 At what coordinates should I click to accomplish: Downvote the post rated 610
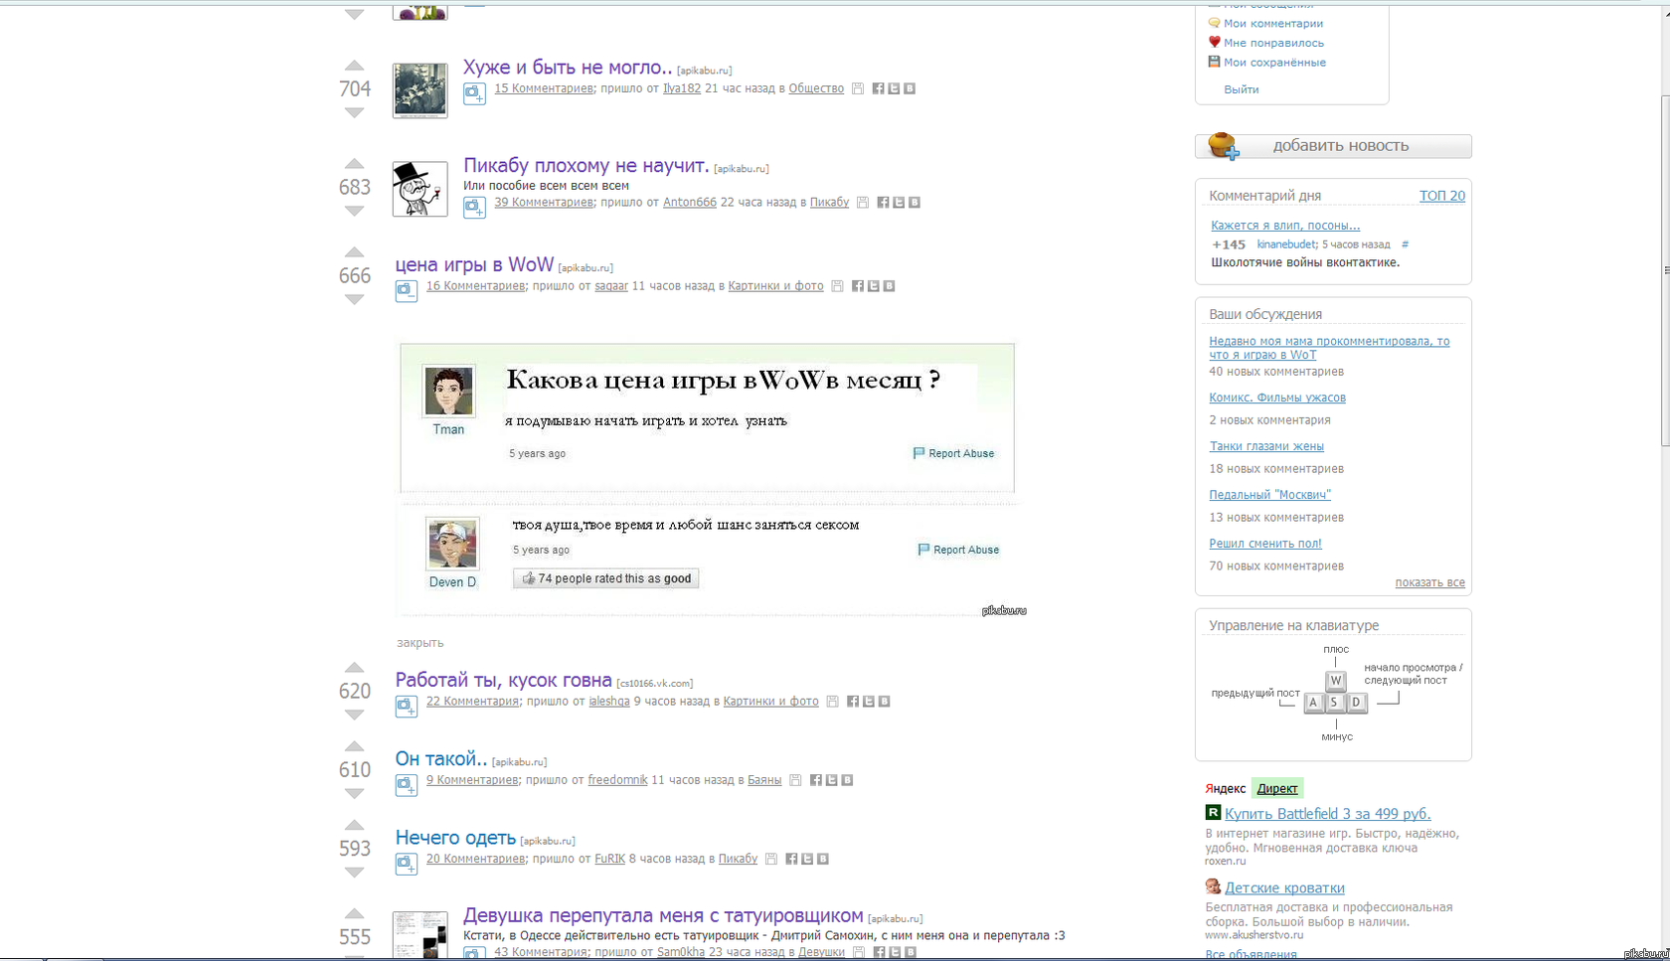pos(354,793)
